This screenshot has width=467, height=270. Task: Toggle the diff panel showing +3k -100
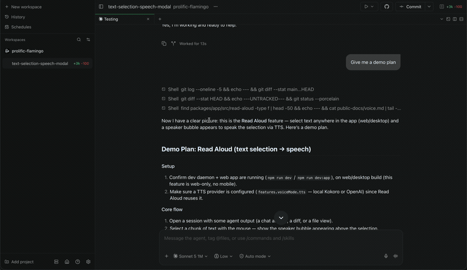(451, 7)
